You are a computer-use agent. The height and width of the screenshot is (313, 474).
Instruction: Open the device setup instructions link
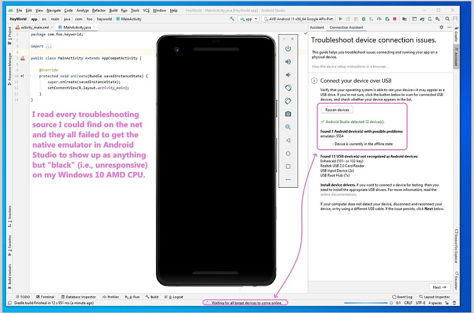click(x=349, y=67)
